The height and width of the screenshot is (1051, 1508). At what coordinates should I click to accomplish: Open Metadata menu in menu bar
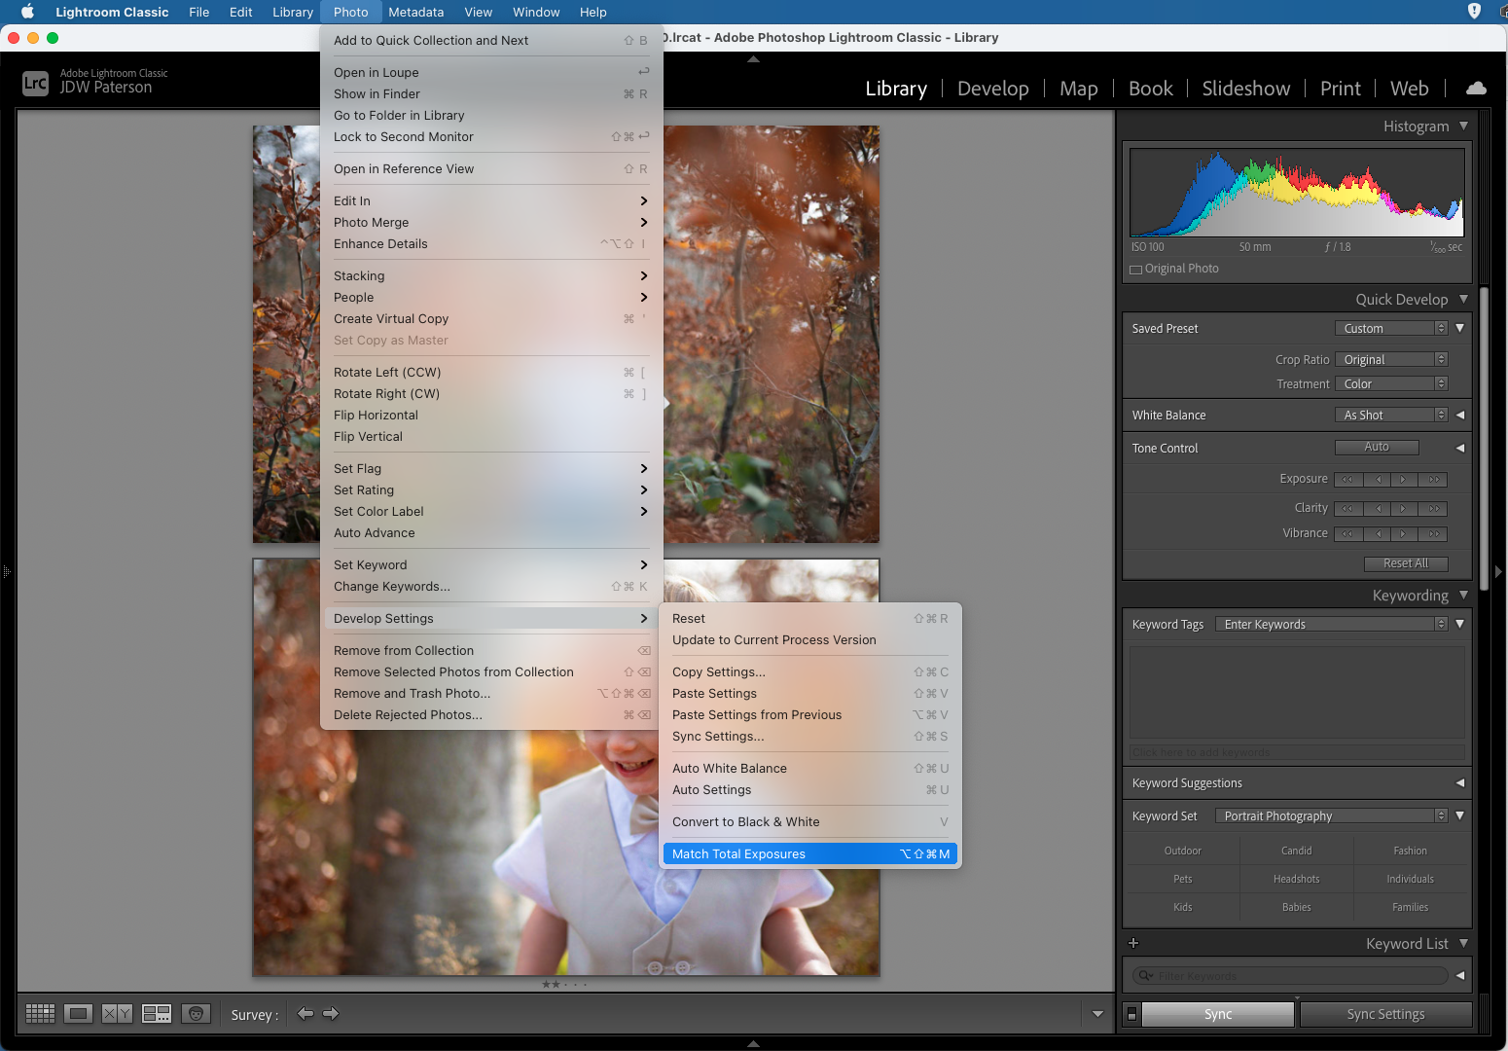pyautogui.click(x=415, y=12)
